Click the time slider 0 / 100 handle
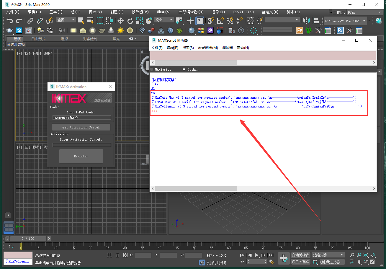The width and height of the screenshot is (386, 269). [28, 239]
